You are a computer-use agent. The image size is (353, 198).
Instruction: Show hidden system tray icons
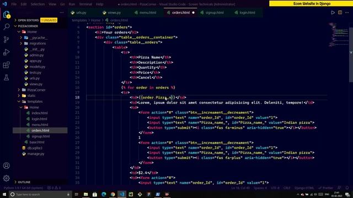(x=298, y=194)
